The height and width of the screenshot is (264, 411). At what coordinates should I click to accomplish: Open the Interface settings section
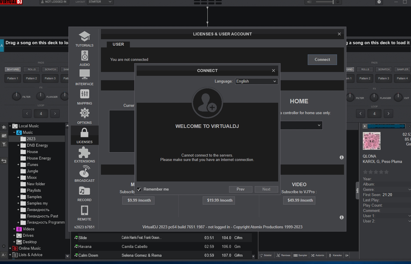(84, 77)
